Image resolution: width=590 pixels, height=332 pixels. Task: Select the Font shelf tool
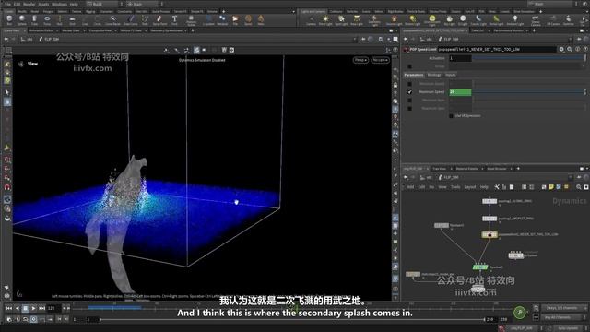point(174,19)
